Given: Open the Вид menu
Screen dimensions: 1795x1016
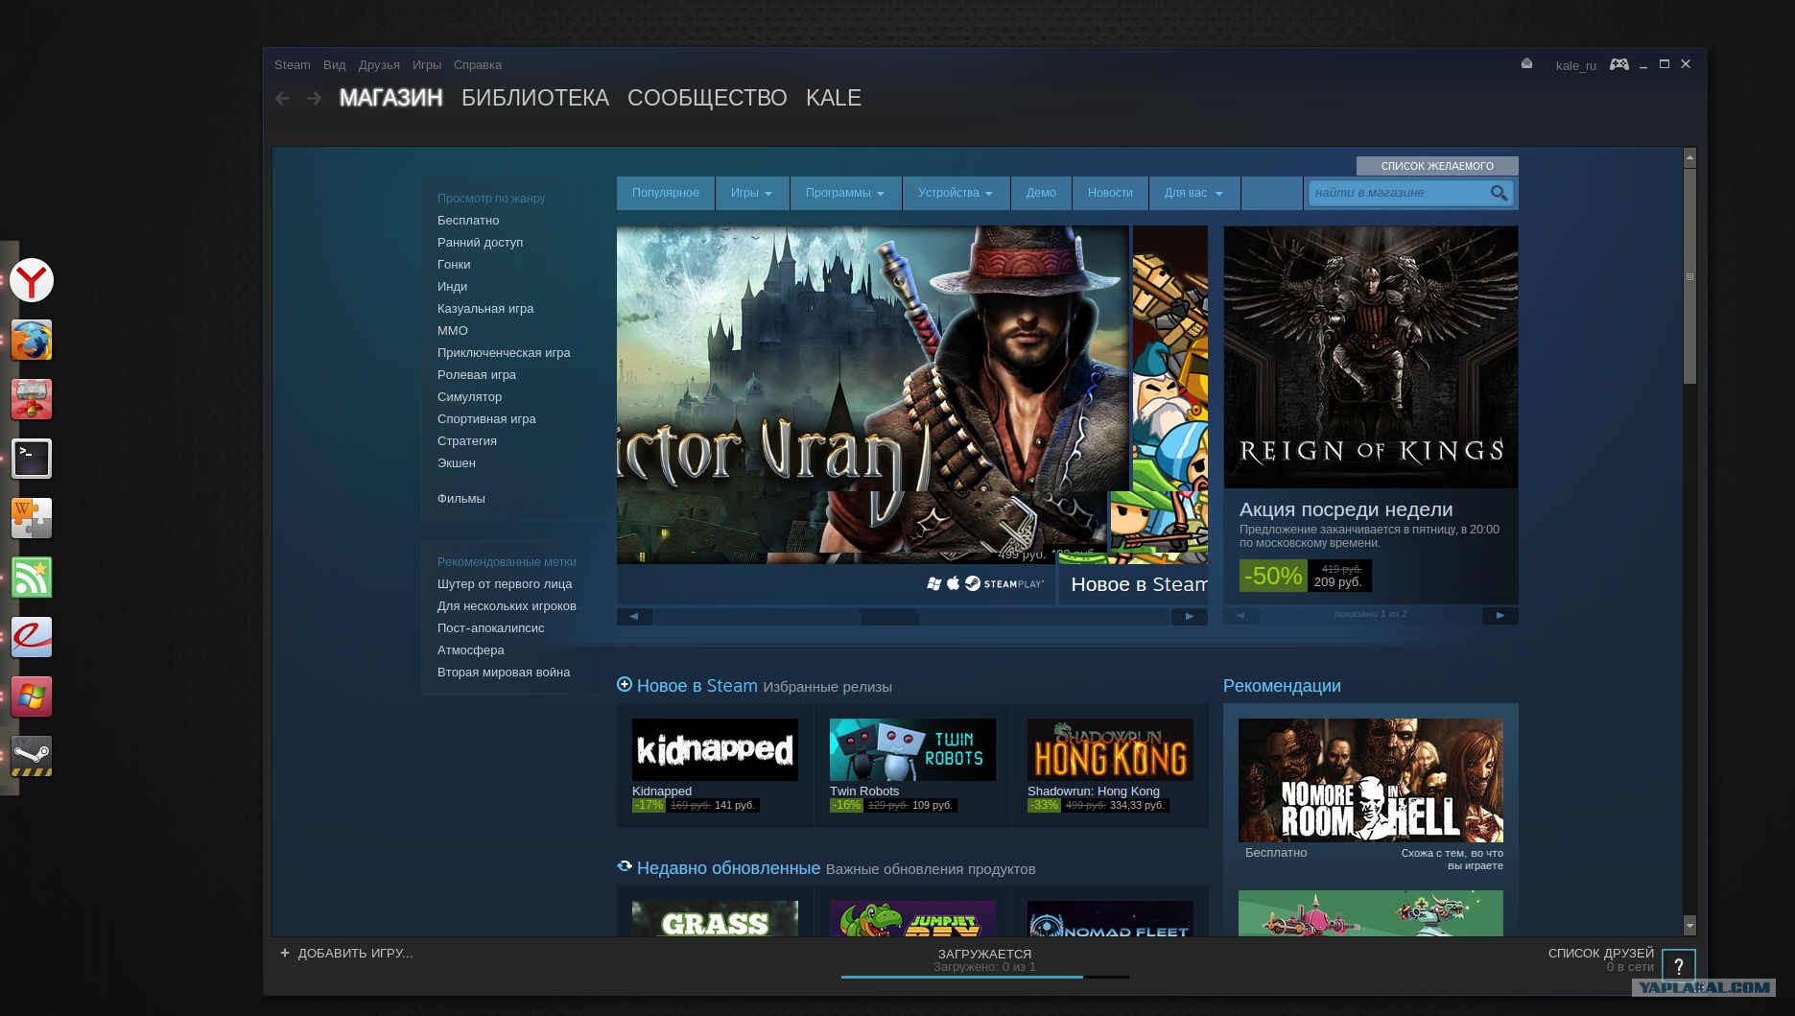Looking at the screenshot, I should click(335, 64).
